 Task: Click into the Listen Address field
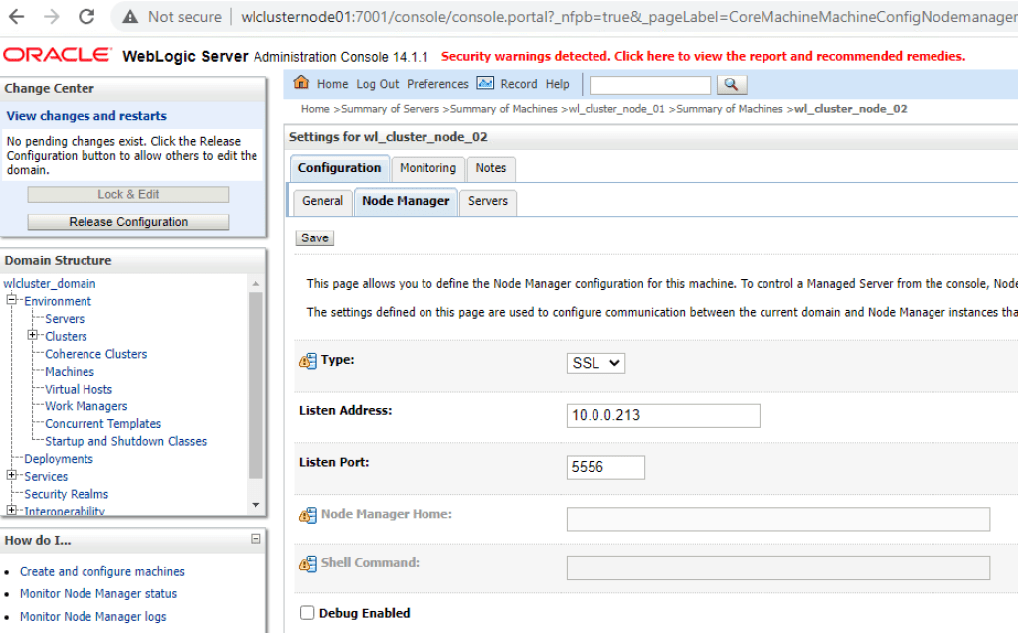(x=663, y=415)
